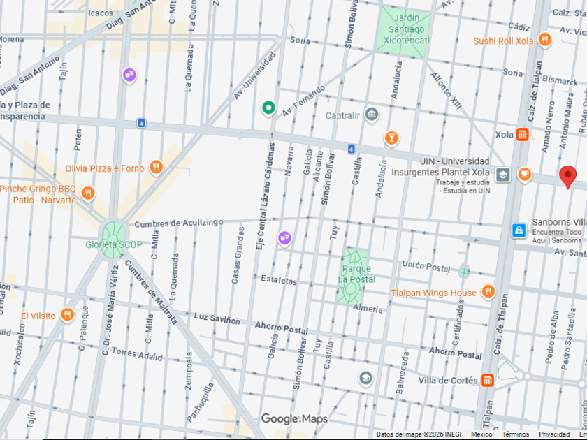The height and width of the screenshot is (440, 587).
Task: Click the route 4 shield near Petén
Action: (x=141, y=123)
